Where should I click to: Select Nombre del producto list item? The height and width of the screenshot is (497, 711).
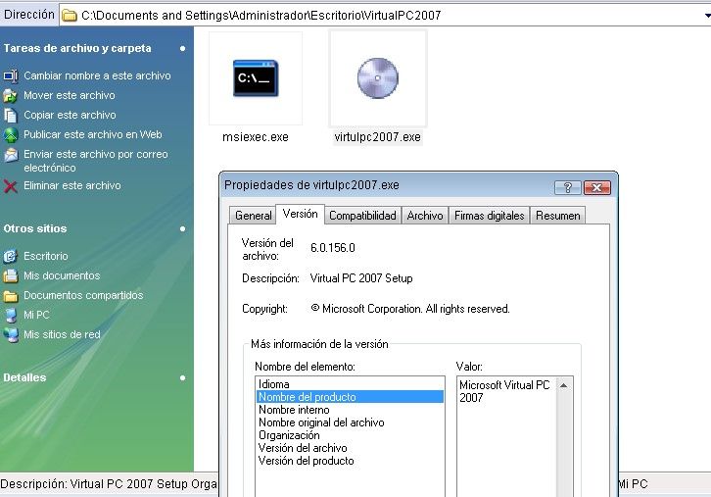pyautogui.click(x=350, y=397)
